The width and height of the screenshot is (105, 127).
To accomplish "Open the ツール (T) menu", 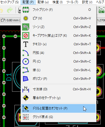I will (x=72, y=2).
